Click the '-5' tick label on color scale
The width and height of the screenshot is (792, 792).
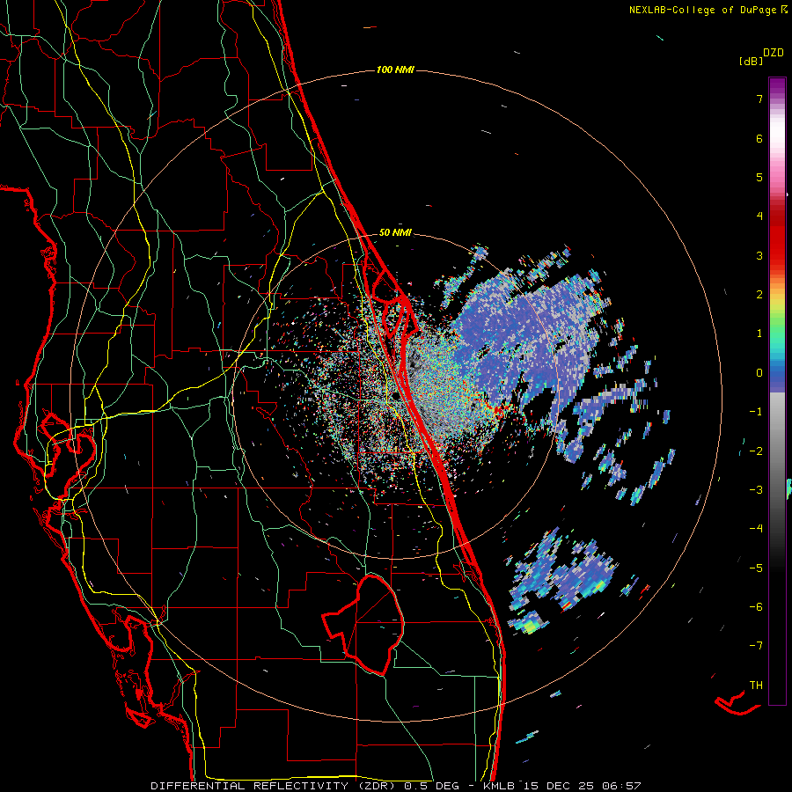point(756,568)
